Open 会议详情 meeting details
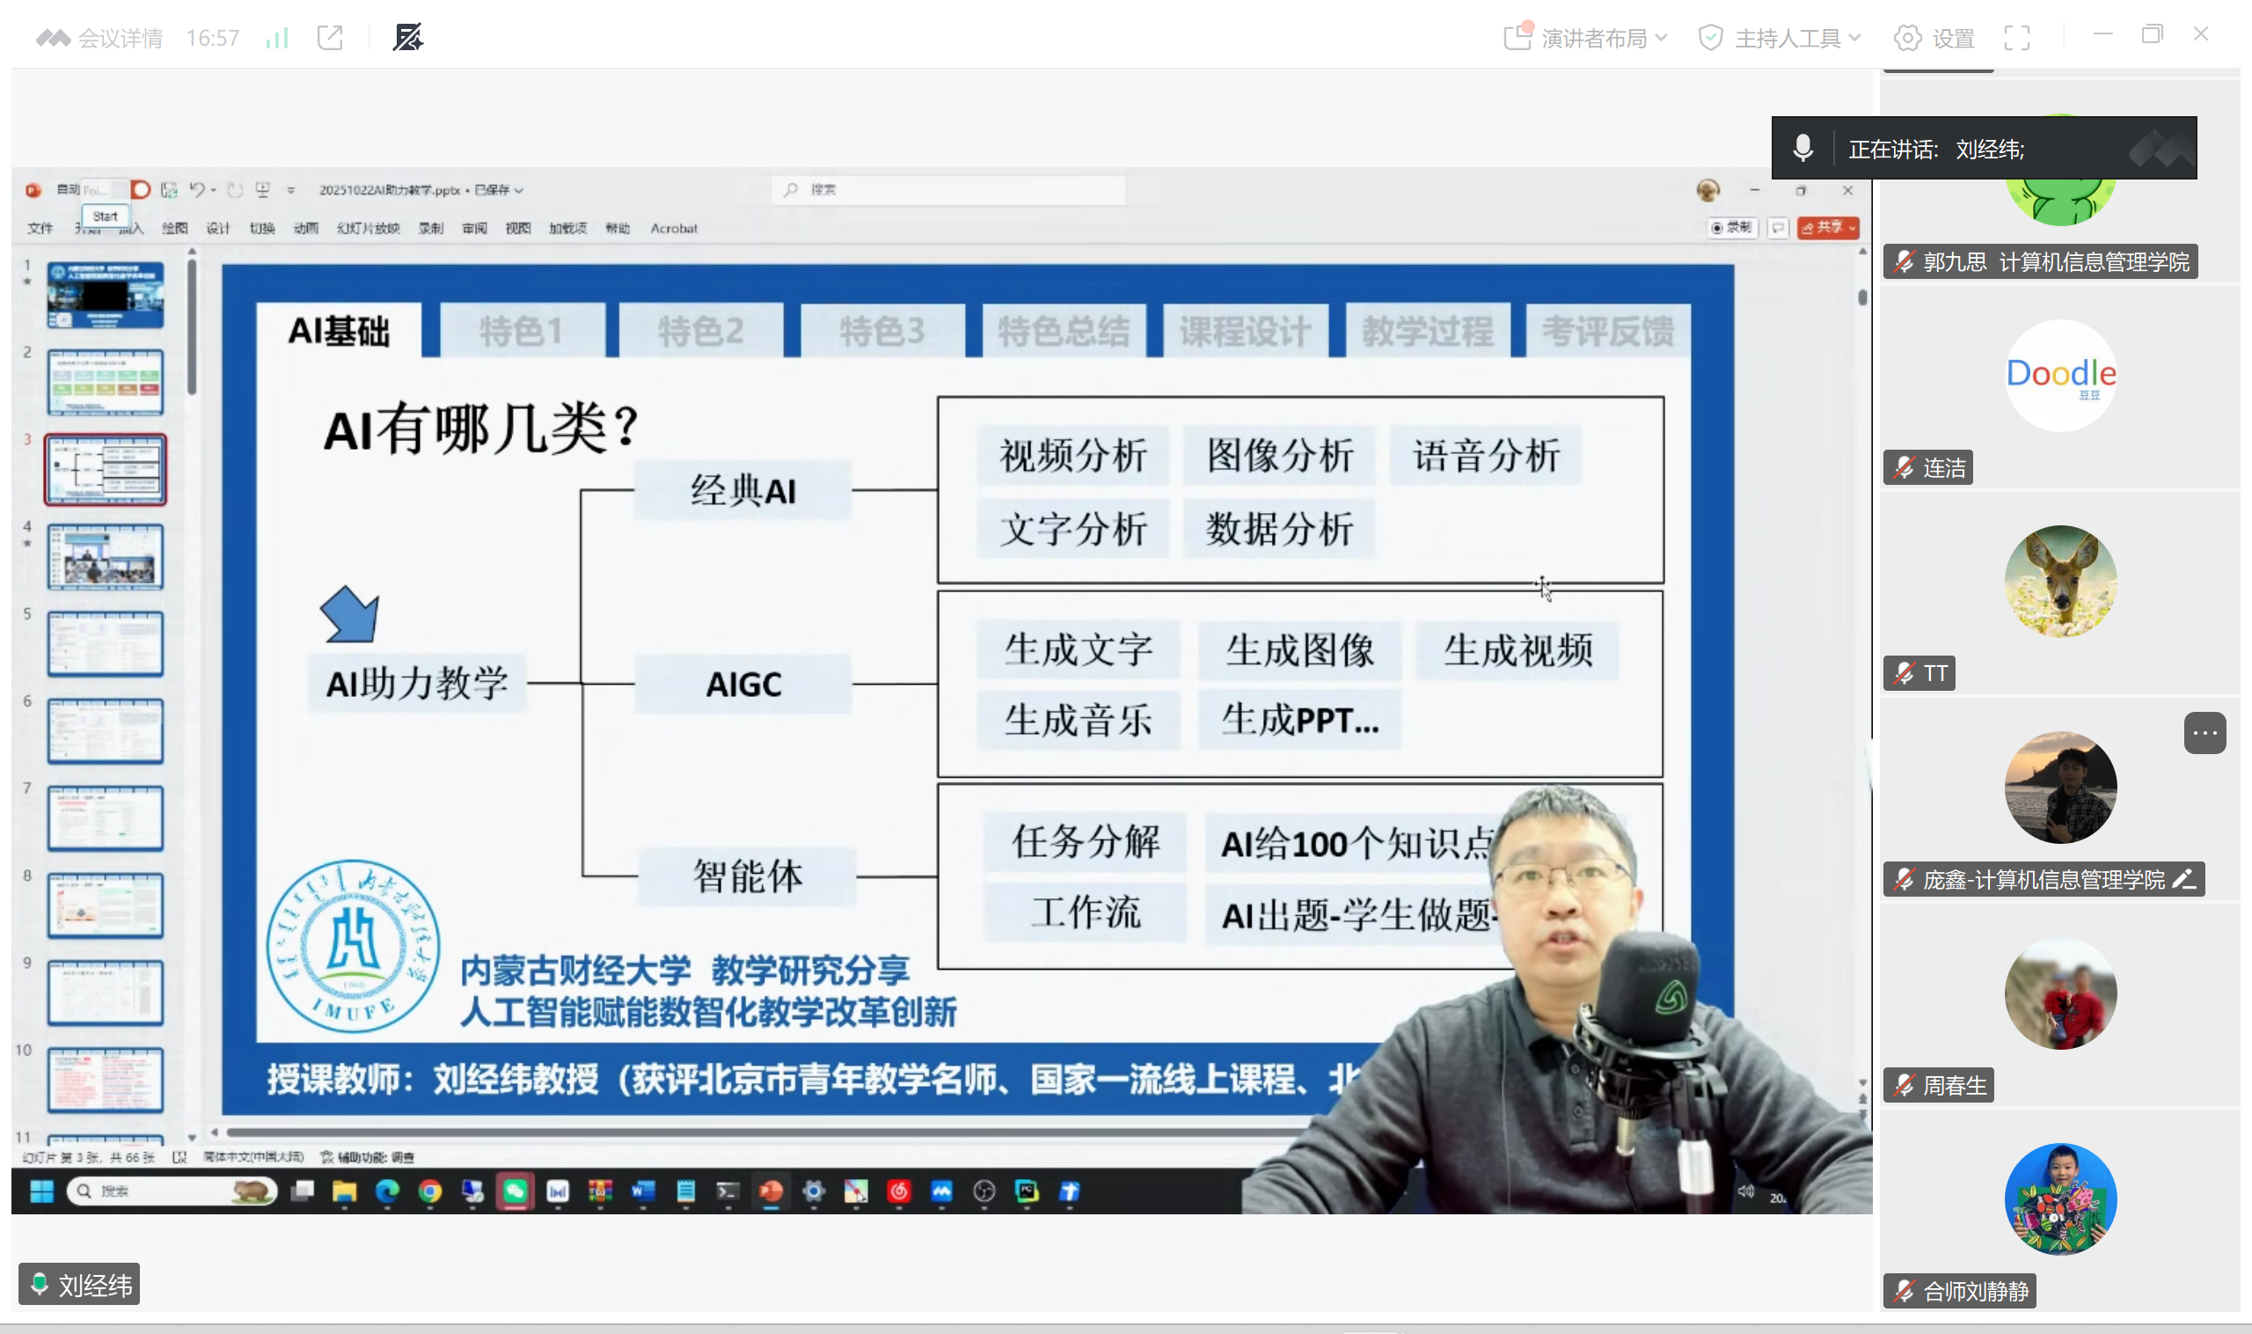Image resolution: width=2252 pixels, height=1334 pixels. (x=121, y=38)
